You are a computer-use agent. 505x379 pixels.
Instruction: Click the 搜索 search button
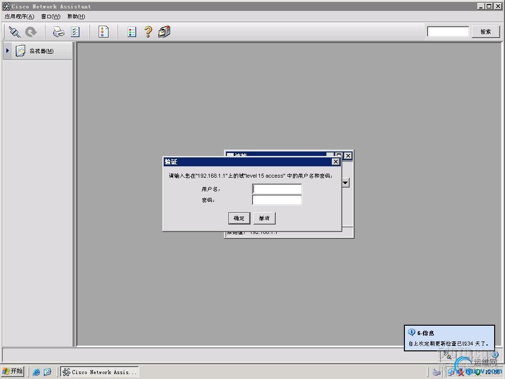(486, 32)
